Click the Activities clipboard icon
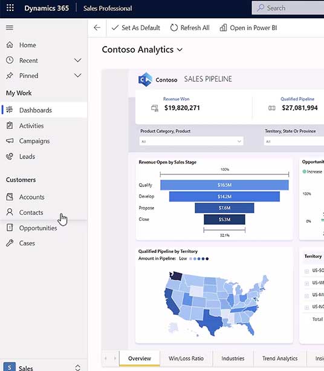The image size is (324, 371). point(10,125)
